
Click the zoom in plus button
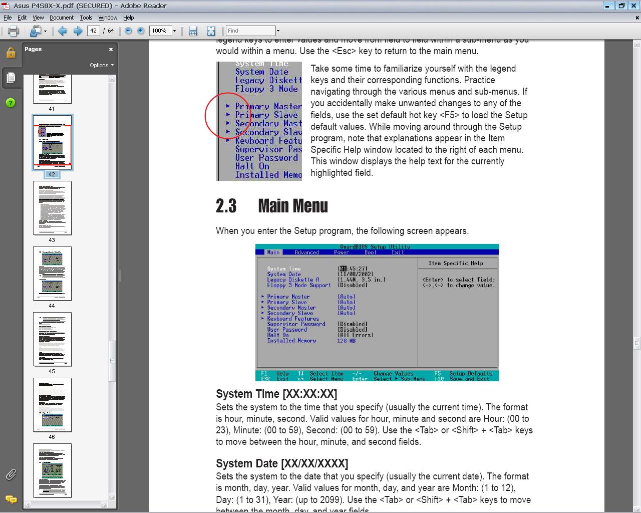(x=141, y=31)
